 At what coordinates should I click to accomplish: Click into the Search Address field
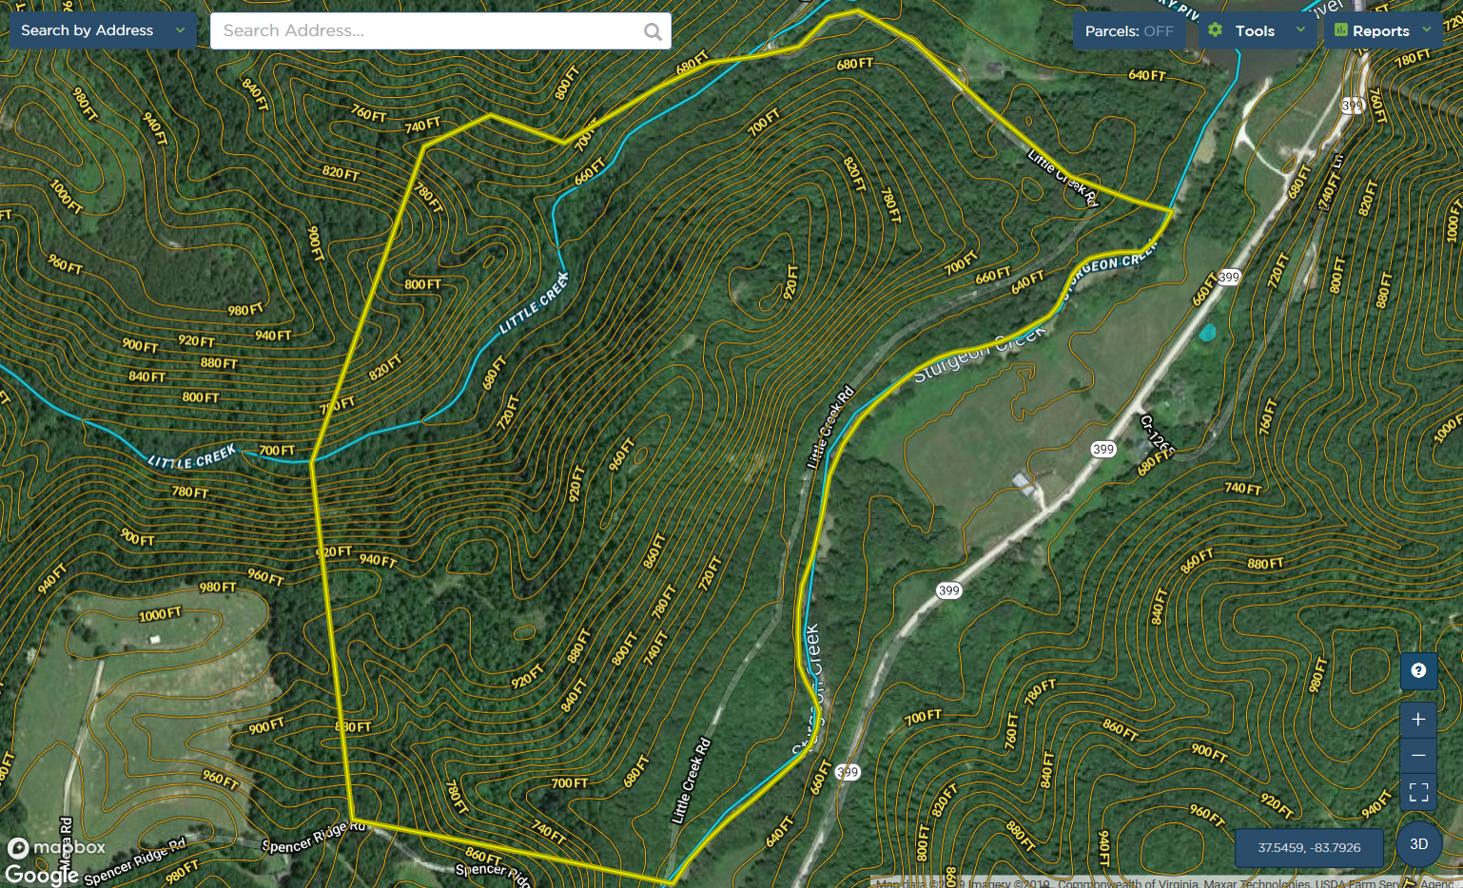tap(428, 31)
